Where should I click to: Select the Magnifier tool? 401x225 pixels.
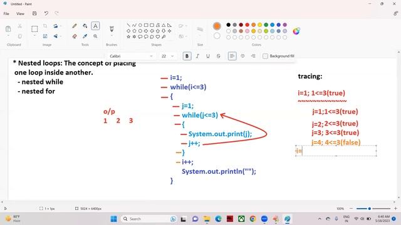[x=95, y=36]
